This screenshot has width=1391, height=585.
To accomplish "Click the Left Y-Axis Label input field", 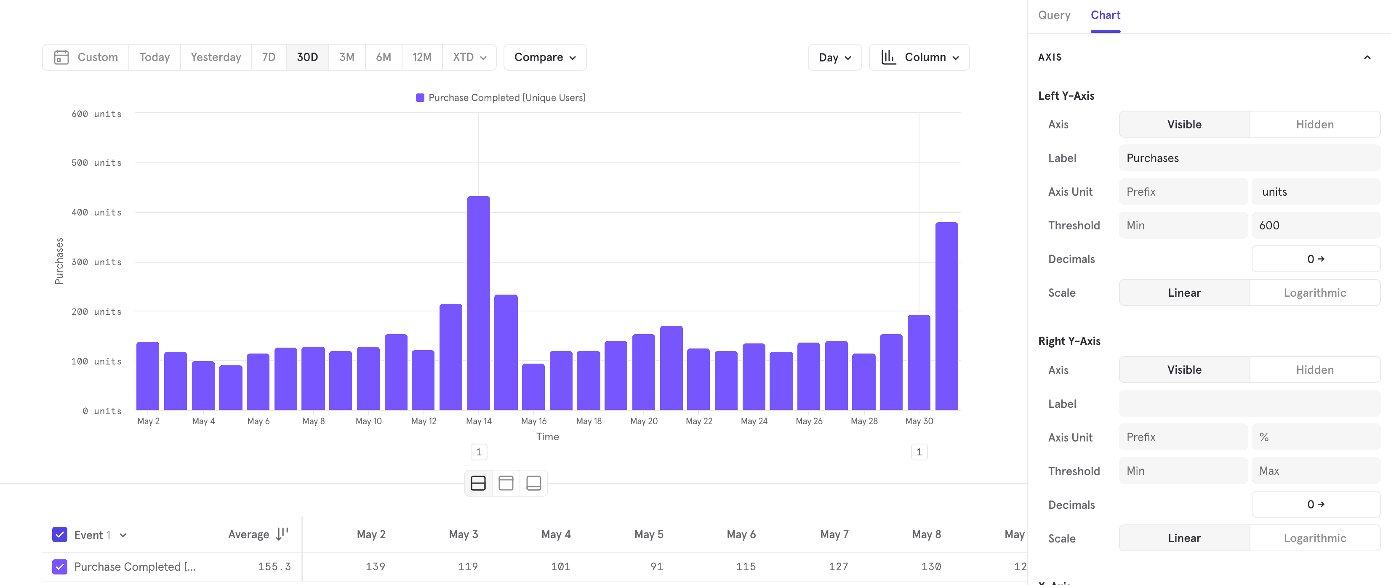I will coord(1249,158).
